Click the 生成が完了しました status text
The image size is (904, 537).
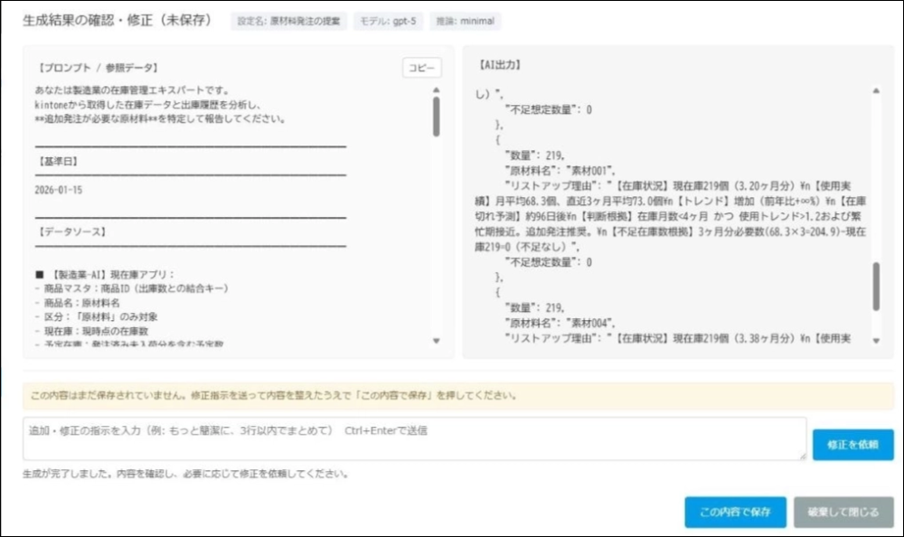pos(185,474)
